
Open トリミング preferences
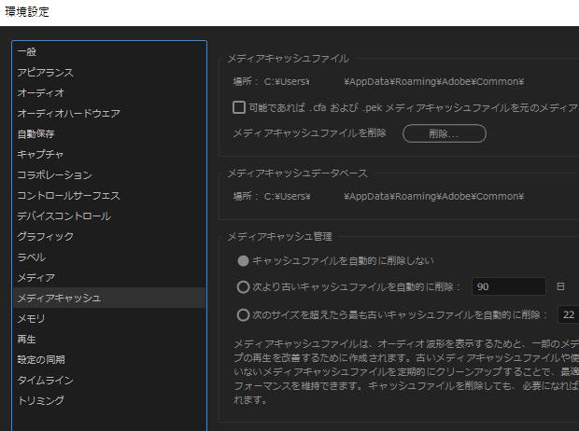click(40, 401)
